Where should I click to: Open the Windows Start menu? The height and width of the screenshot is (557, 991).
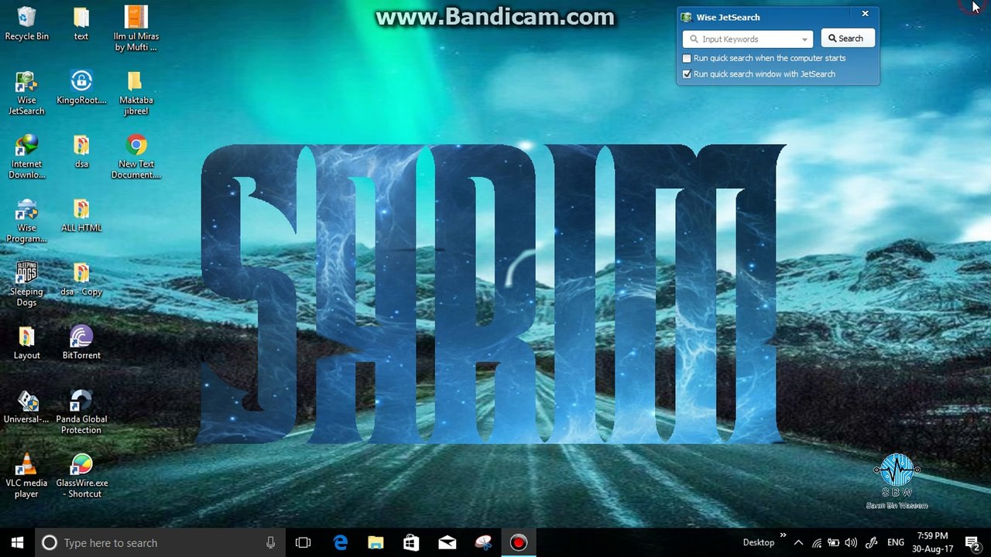pos(17,542)
